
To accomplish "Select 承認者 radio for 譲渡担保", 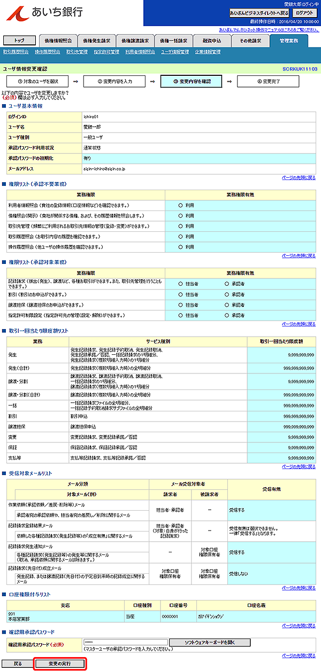I will point(227,305).
